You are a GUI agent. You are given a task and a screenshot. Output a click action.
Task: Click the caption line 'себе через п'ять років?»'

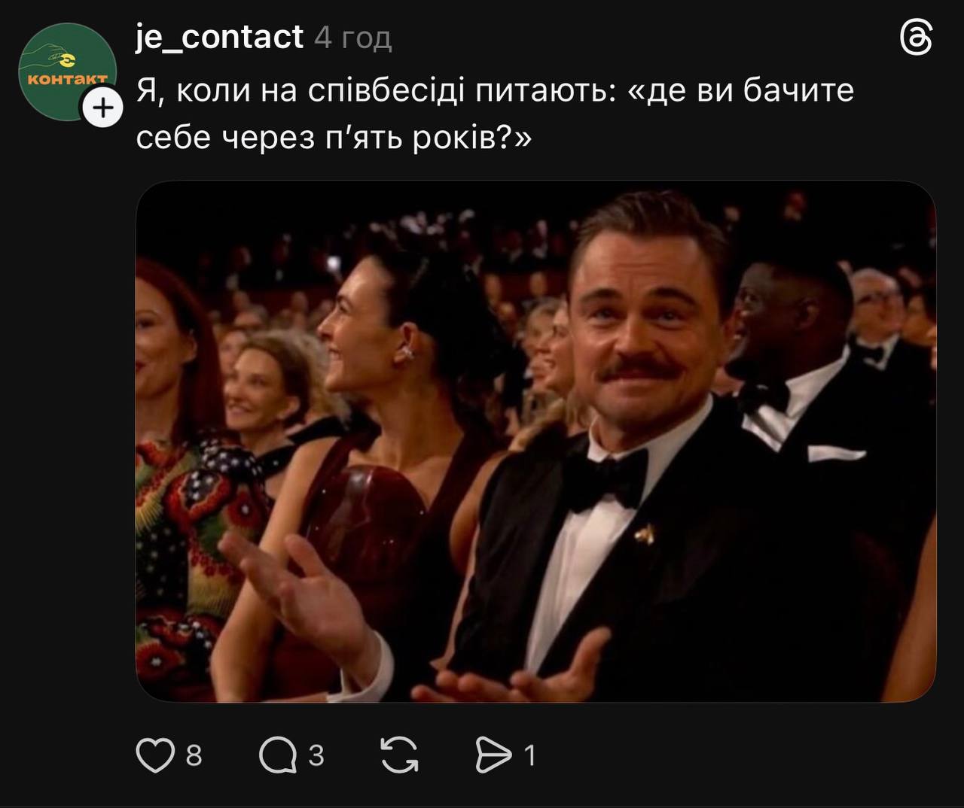[x=334, y=137]
